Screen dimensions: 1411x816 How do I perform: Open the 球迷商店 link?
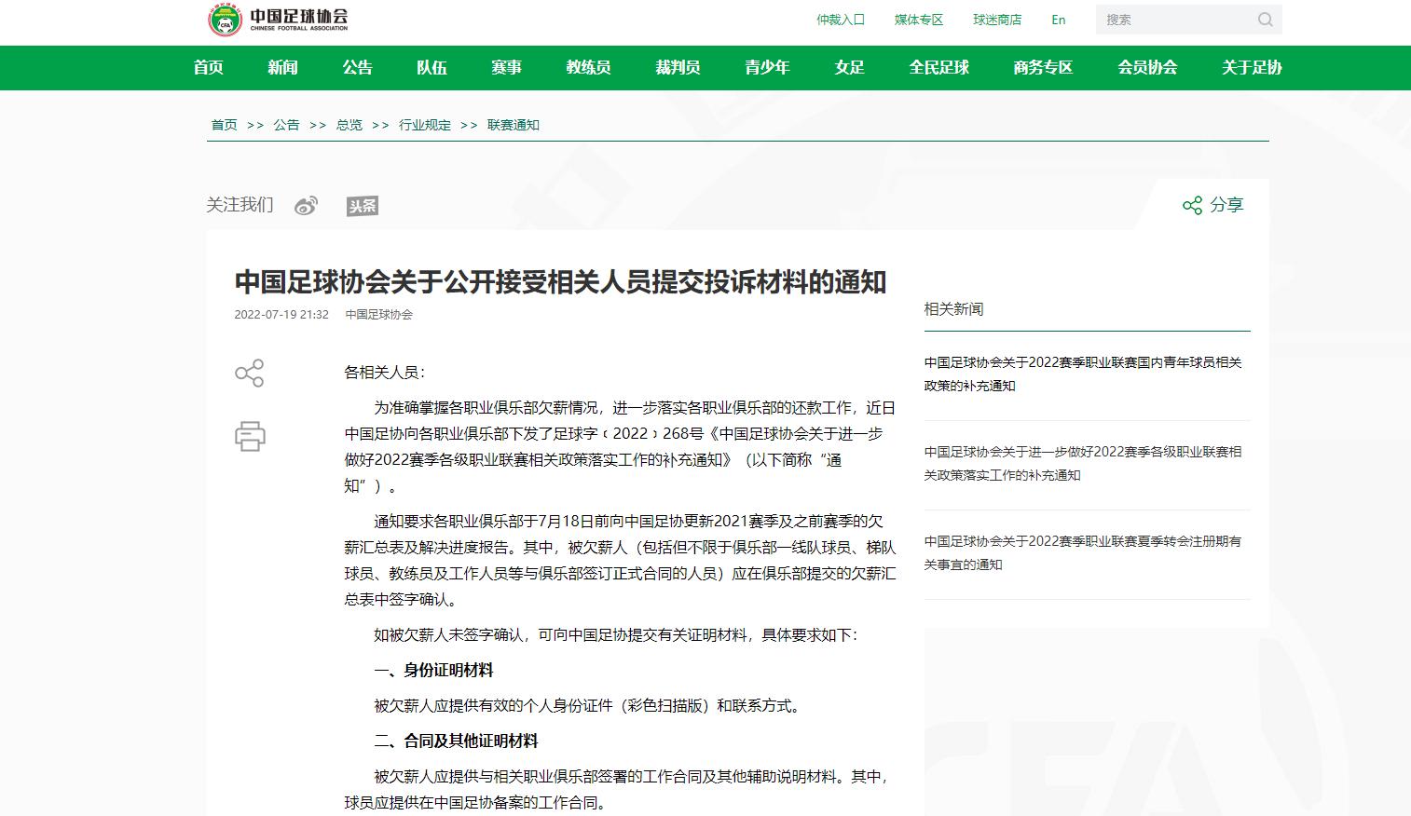click(999, 19)
